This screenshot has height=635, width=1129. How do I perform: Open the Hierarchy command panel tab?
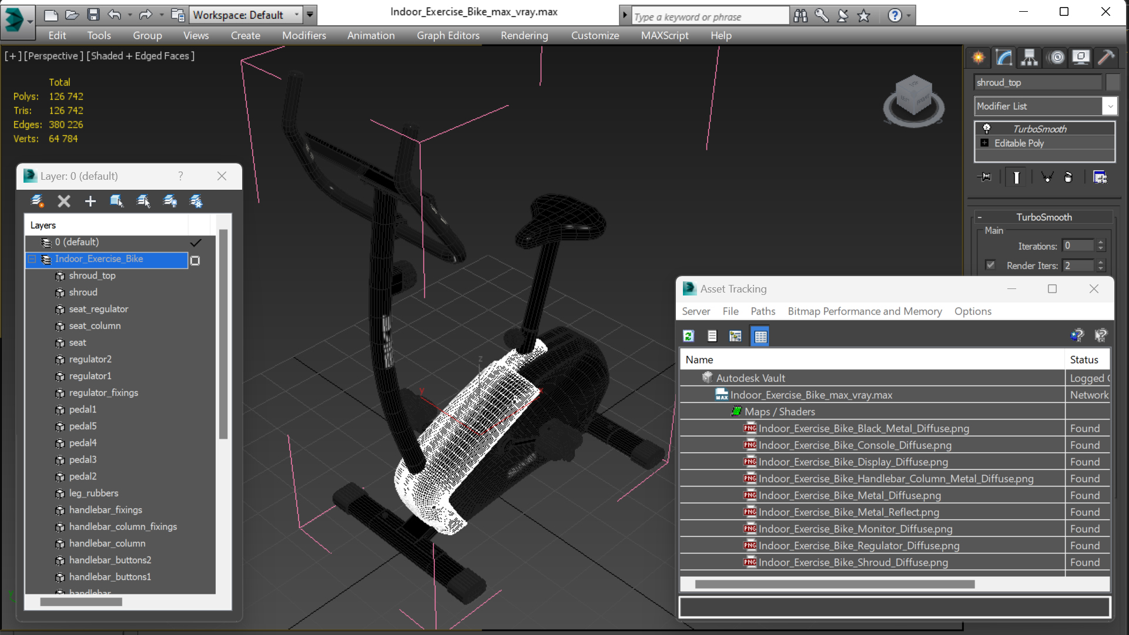point(1029,58)
